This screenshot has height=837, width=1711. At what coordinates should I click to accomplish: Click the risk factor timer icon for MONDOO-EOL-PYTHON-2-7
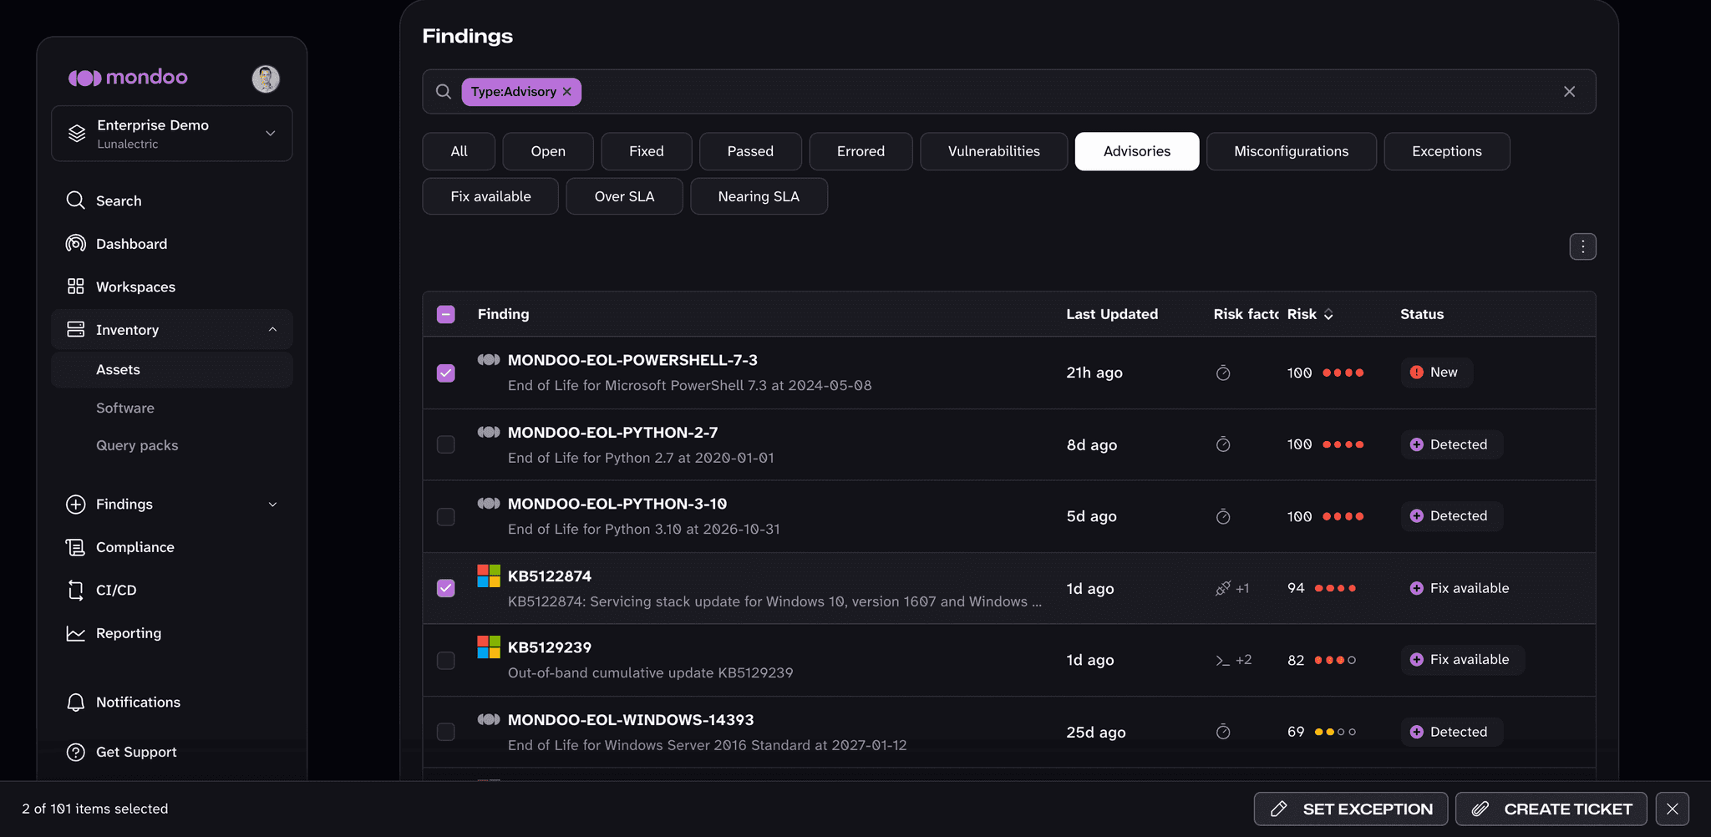1223,444
